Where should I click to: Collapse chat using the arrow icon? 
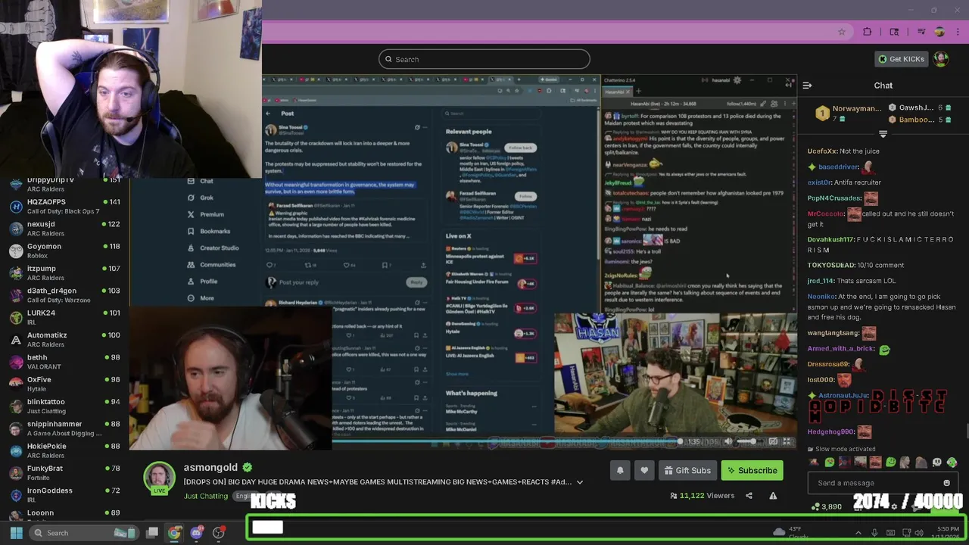807,86
